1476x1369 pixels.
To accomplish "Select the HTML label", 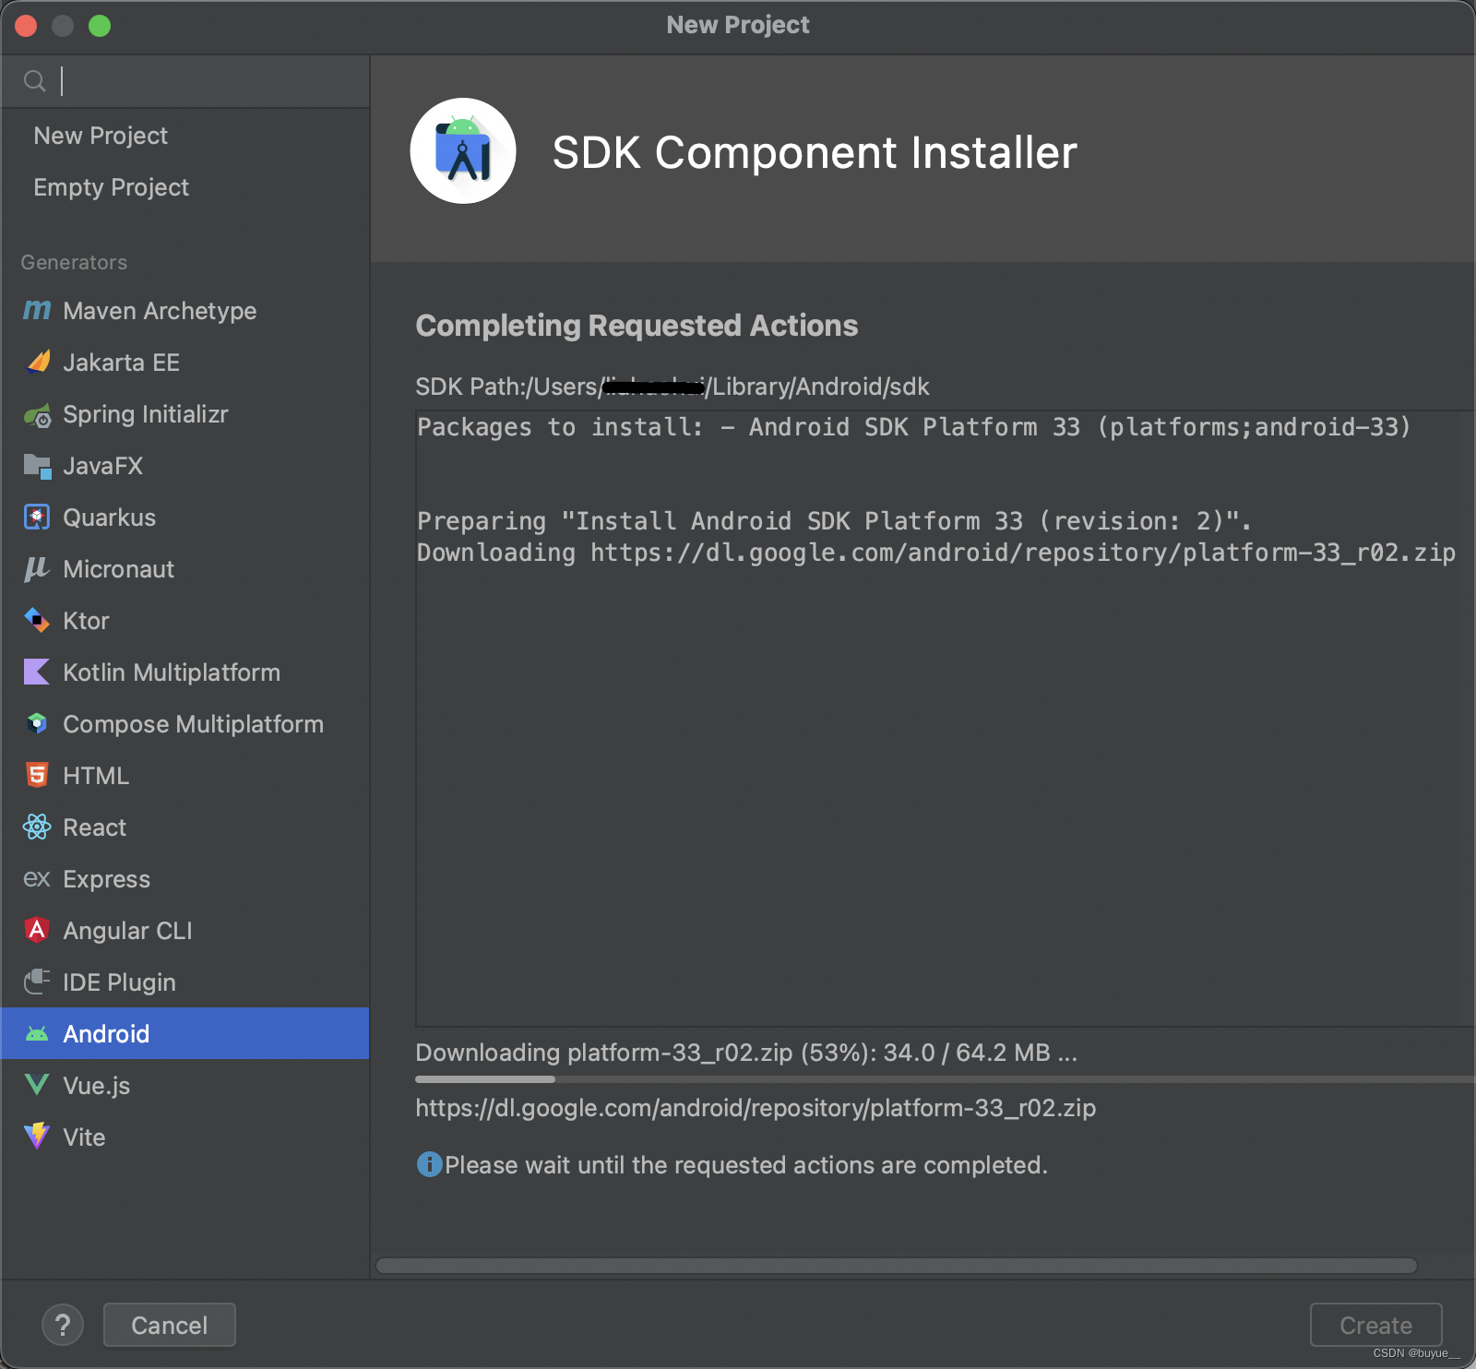I will pyautogui.click(x=96, y=776).
